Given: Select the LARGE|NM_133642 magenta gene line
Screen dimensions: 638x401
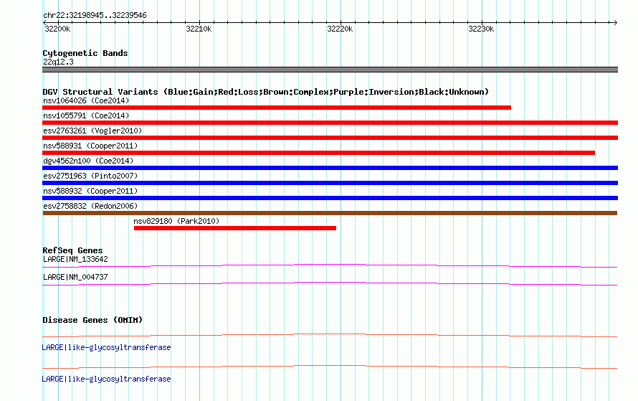Looking at the screenshot, I should tap(330, 265).
